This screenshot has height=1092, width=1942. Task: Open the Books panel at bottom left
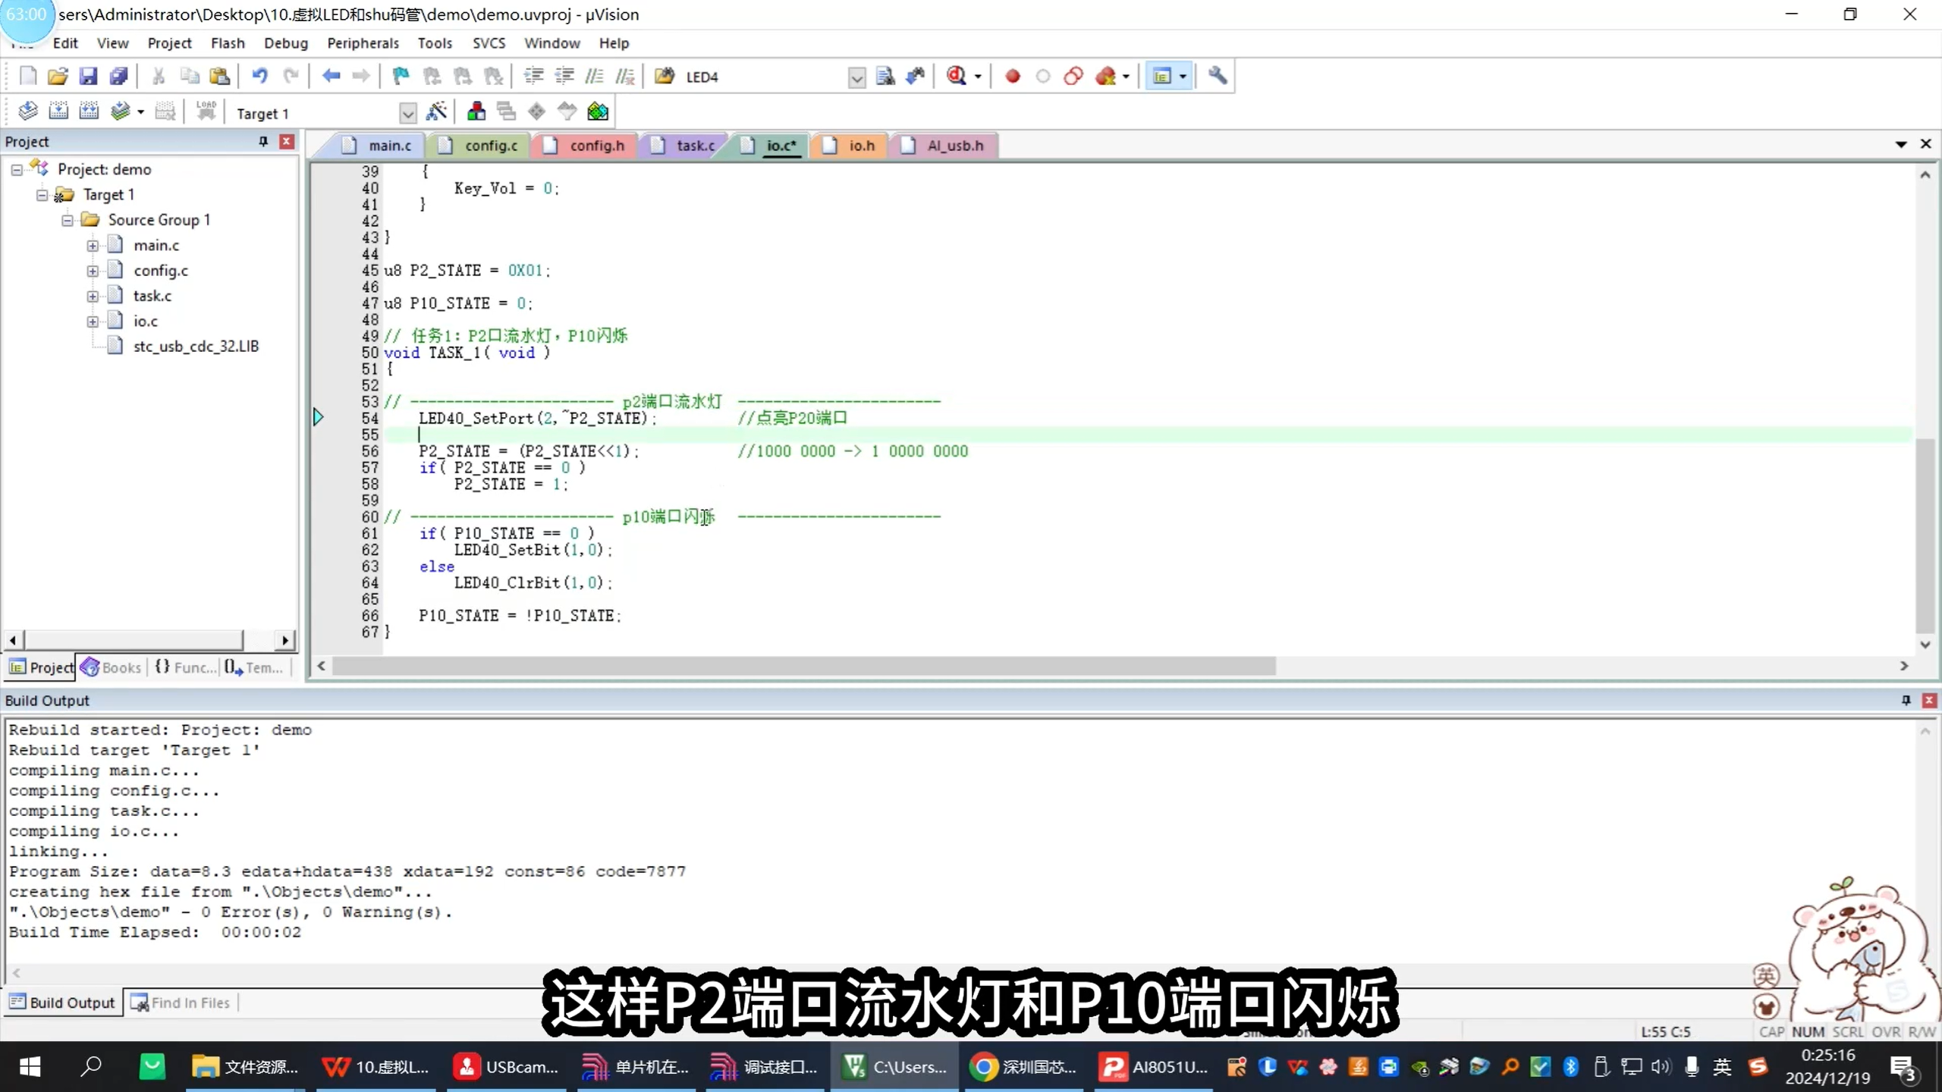(118, 667)
